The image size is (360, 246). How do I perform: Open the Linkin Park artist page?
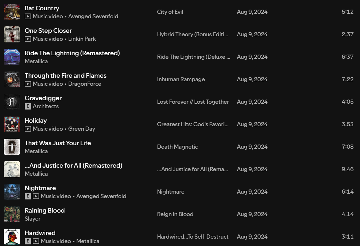point(82,39)
